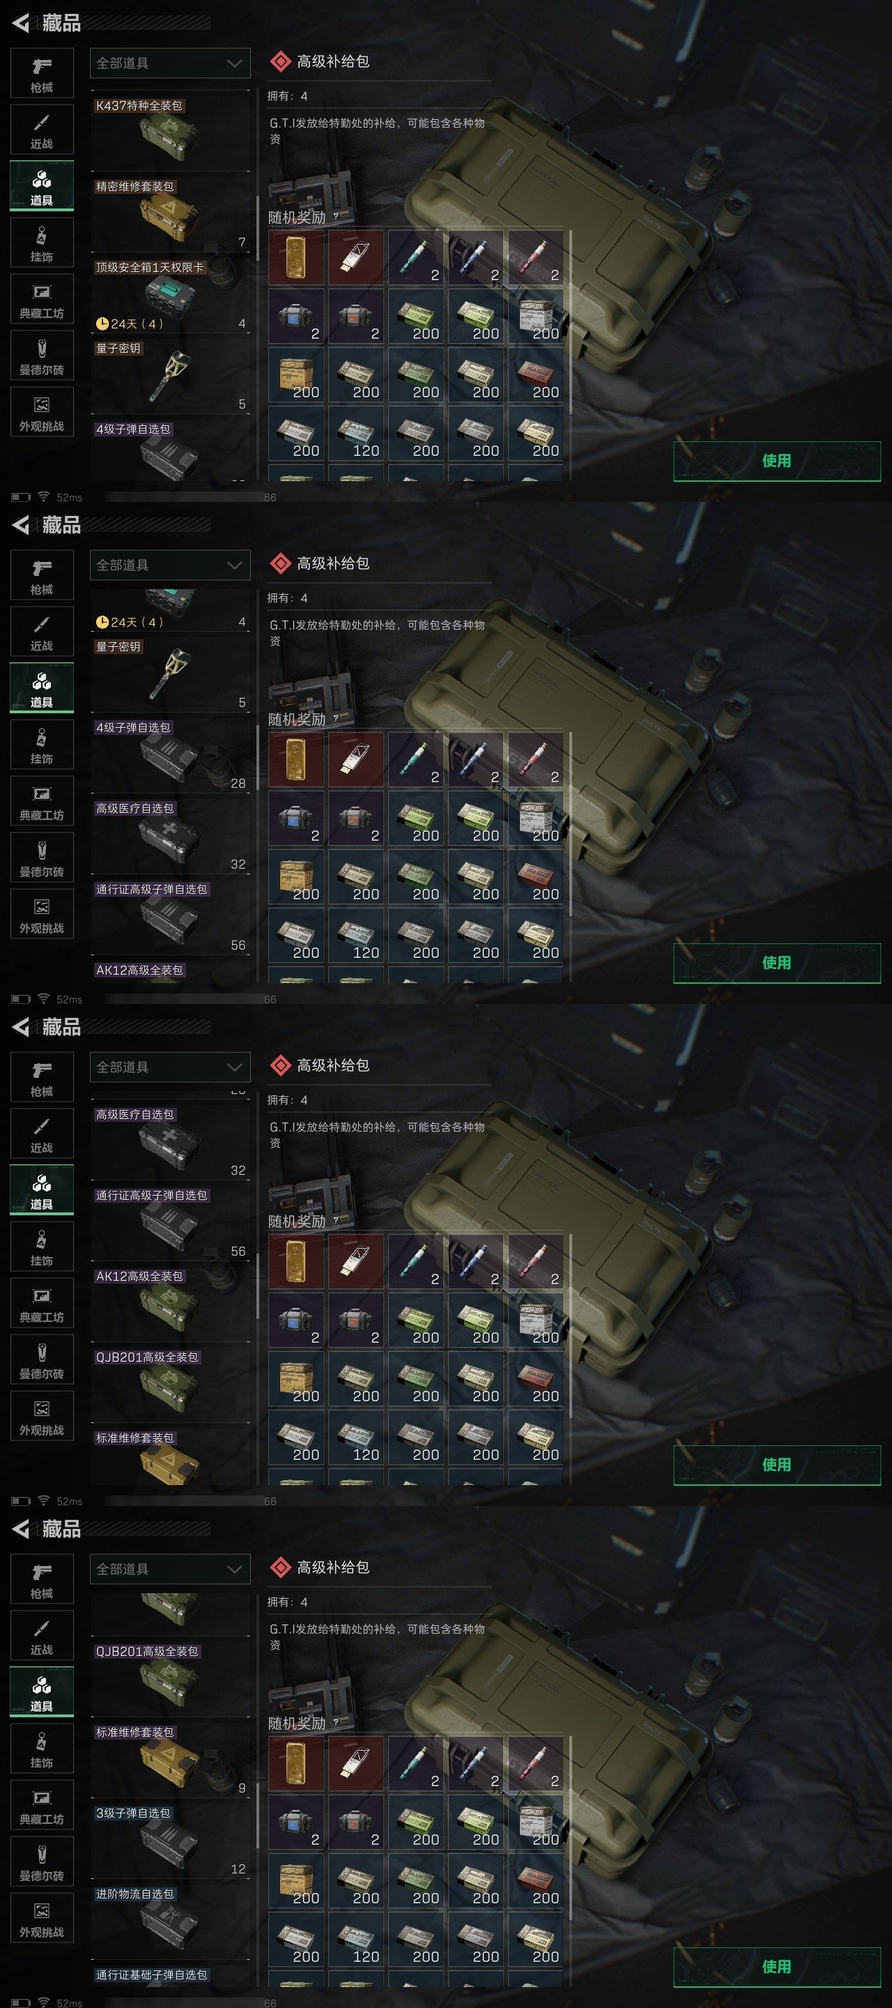Click the bottommost green 使用 button
The image size is (892, 2008).
pyautogui.click(x=777, y=1967)
